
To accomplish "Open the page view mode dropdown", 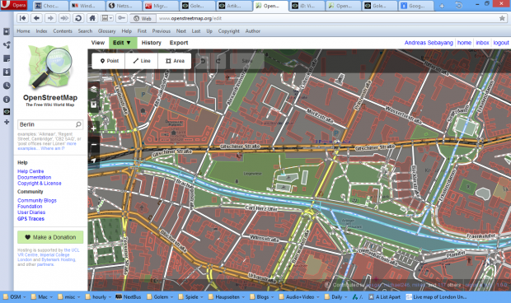I will 107,18.
